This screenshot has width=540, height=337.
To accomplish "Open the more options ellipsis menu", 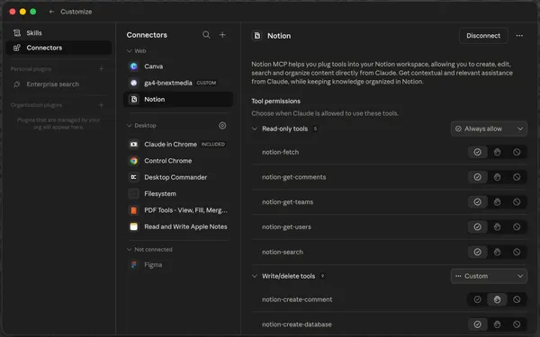I will coord(519,36).
